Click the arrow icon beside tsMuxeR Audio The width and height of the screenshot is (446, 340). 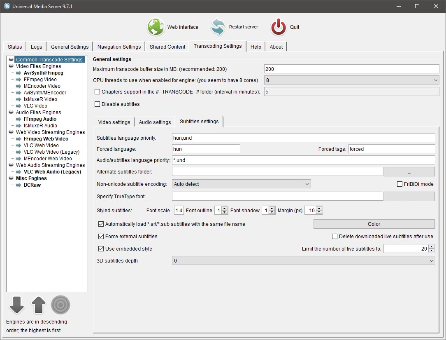point(19,126)
